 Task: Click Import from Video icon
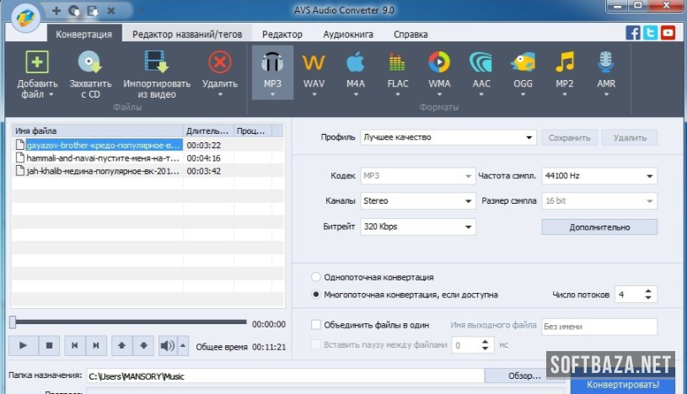pyautogui.click(x=156, y=64)
